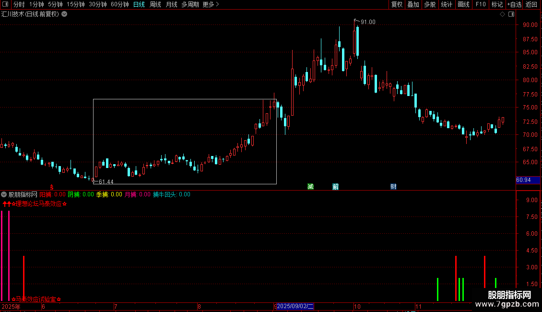Click the 复权 button

[x=397, y=4]
